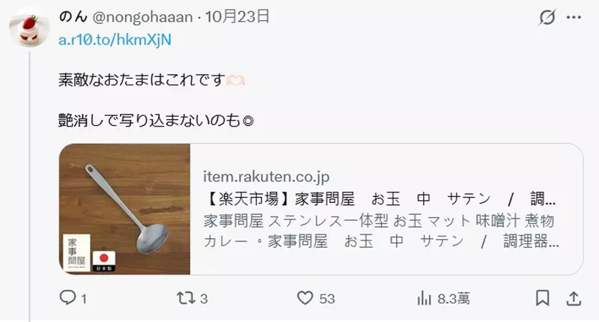The image size is (599, 322).
Task: Open the 10月23日 post timestamp
Action: coord(237,16)
